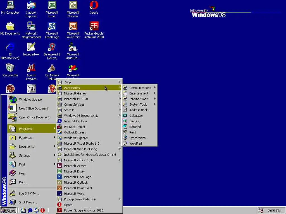This screenshot has width=286, height=214.
Task: Launch Notepad from Accessories
Action: coord(140,127)
